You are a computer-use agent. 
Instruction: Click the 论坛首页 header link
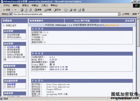(x=130, y=21)
